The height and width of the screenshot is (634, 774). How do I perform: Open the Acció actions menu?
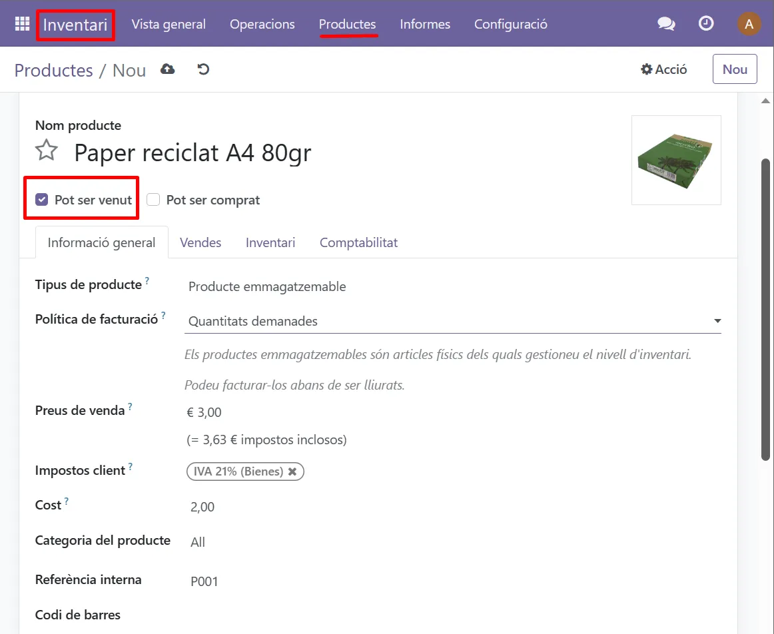click(x=663, y=69)
